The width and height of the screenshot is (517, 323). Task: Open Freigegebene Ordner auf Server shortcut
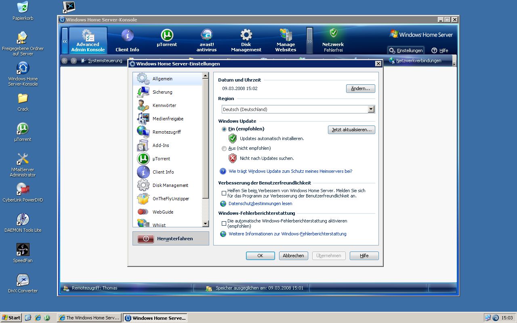coord(23,44)
